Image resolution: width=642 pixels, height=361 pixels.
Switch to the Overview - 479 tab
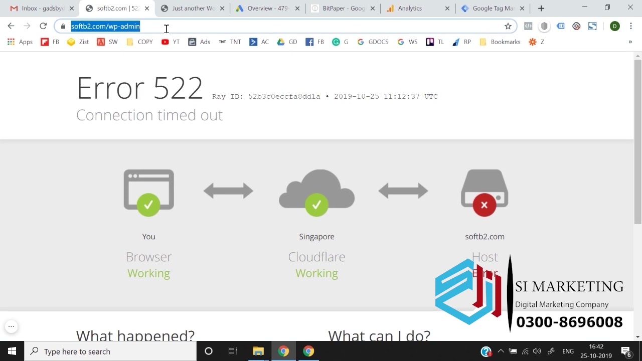click(x=267, y=9)
